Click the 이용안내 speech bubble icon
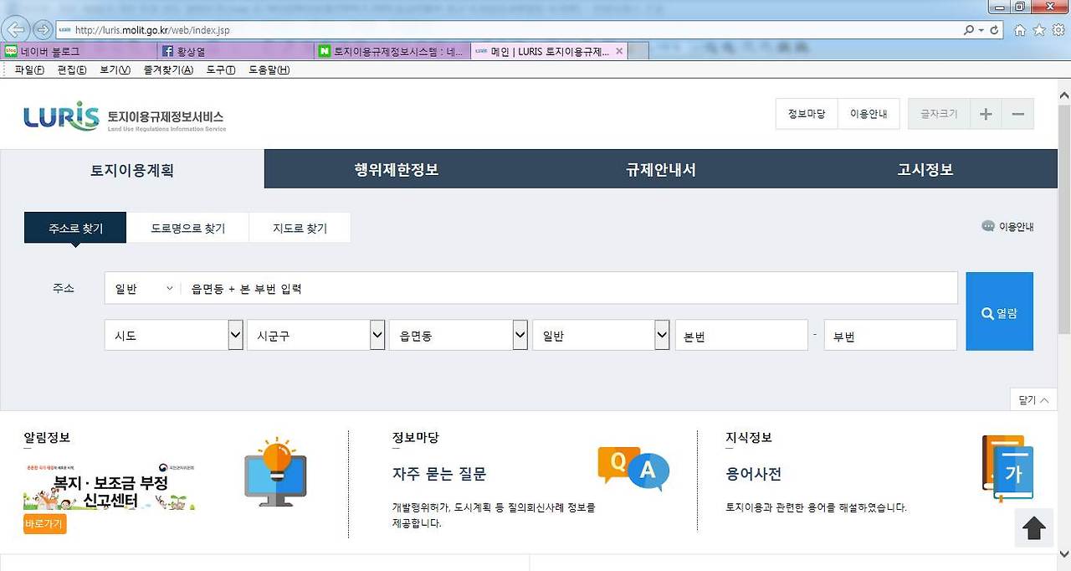The image size is (1071, 571). pos(988,226)
